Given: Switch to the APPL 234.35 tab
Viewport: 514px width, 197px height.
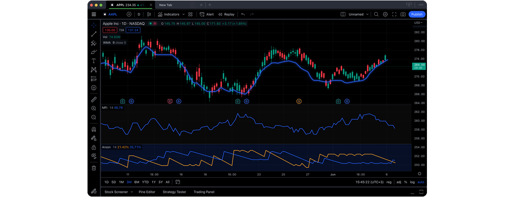Looking at the screenshot, I should click(x=130, y=5).
